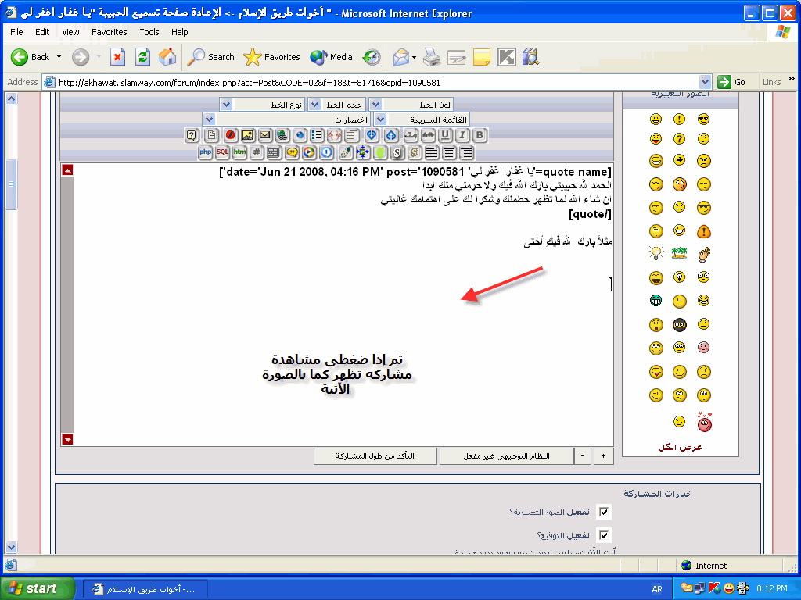Insert SQL code tag button
801x600 pixels.
coord(222,152)
